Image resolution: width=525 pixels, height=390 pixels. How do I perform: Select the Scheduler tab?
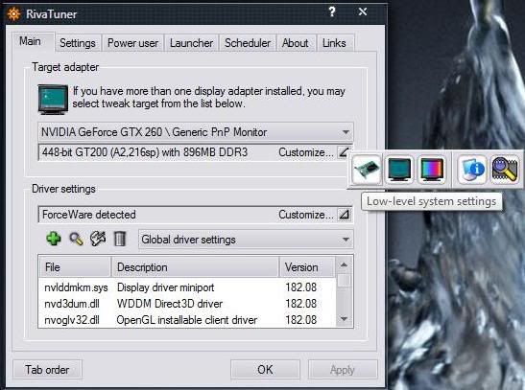click(x=248, y=43)
